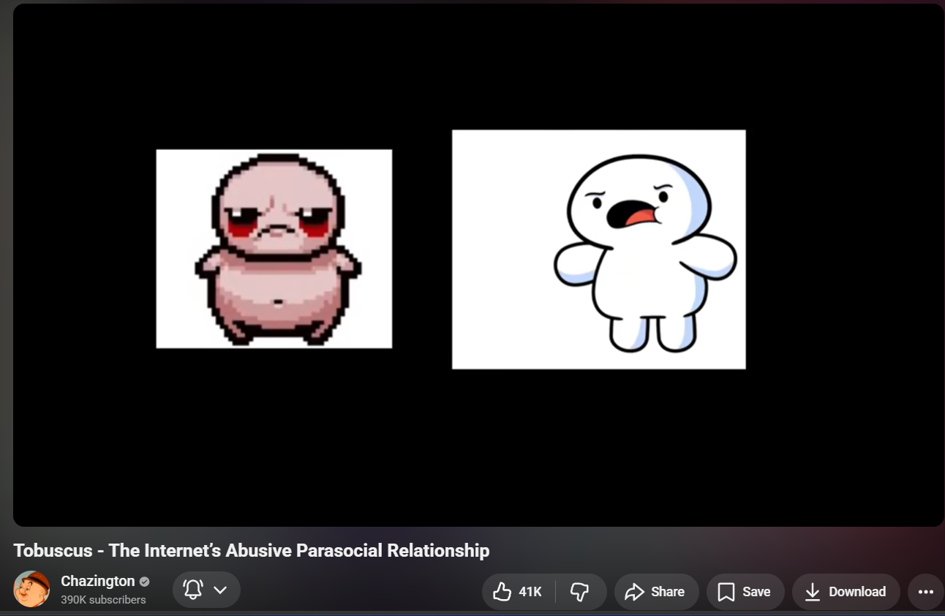This screenshot has height=616, width=945.
Task: Open the more actions menu
Action: click(x=925, y=592)
